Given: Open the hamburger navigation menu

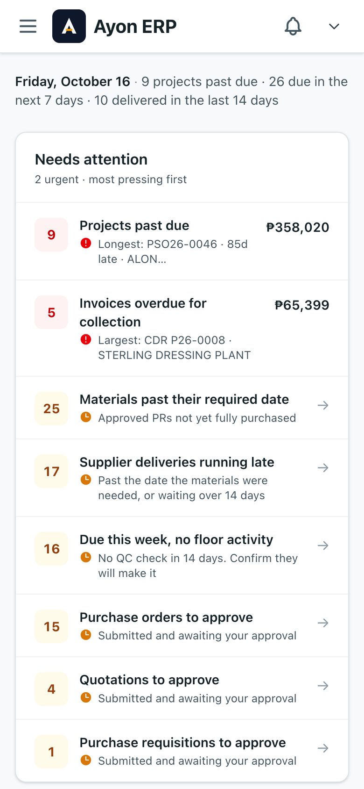Looking at the screenshot, I should 28,26.
